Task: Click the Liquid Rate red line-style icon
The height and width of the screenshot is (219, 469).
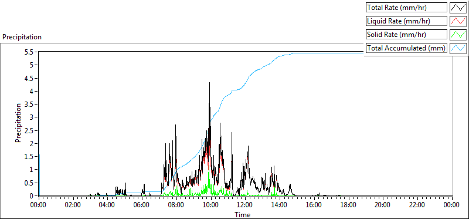Action: (x=458, y=21)
